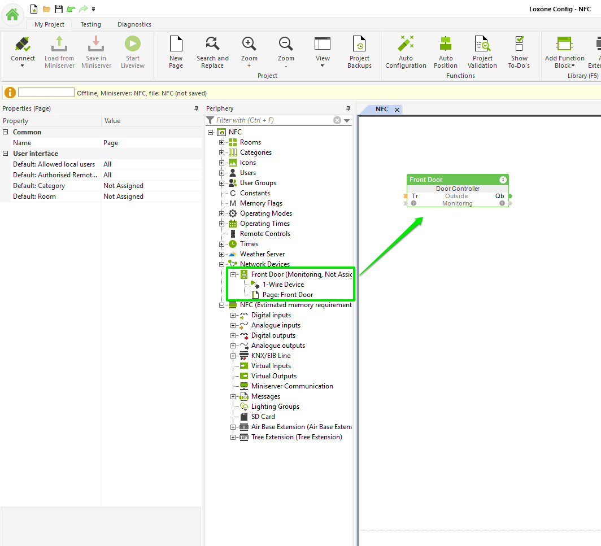Zoom in with Zoom + icon
This screenshot has width=601, height=546.
[249, 52]
